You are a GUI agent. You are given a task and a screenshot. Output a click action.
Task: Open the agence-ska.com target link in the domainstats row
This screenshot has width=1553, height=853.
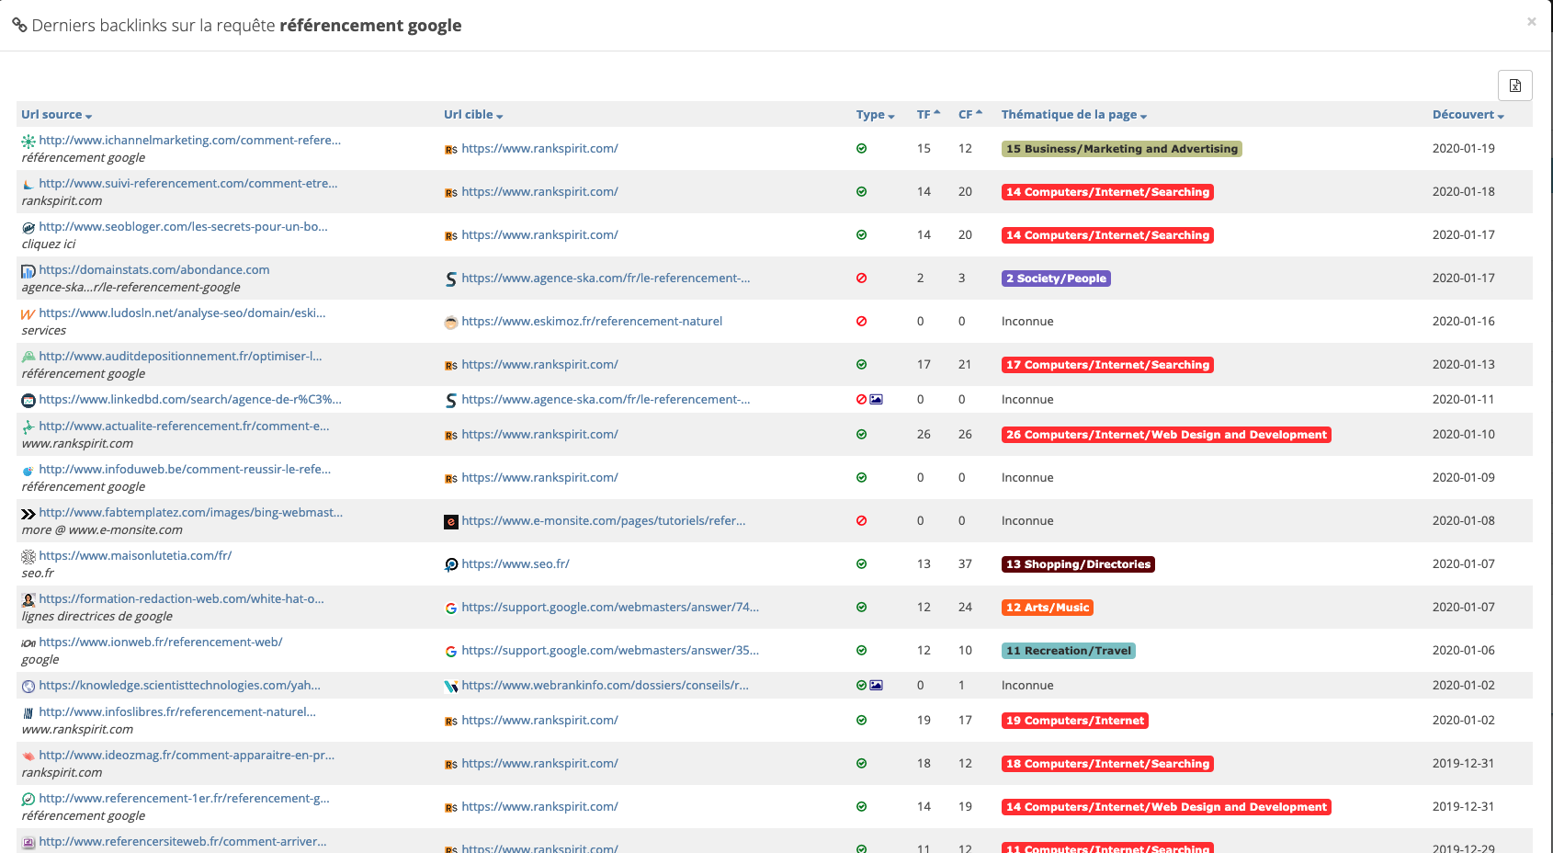(x=606, y=279)
